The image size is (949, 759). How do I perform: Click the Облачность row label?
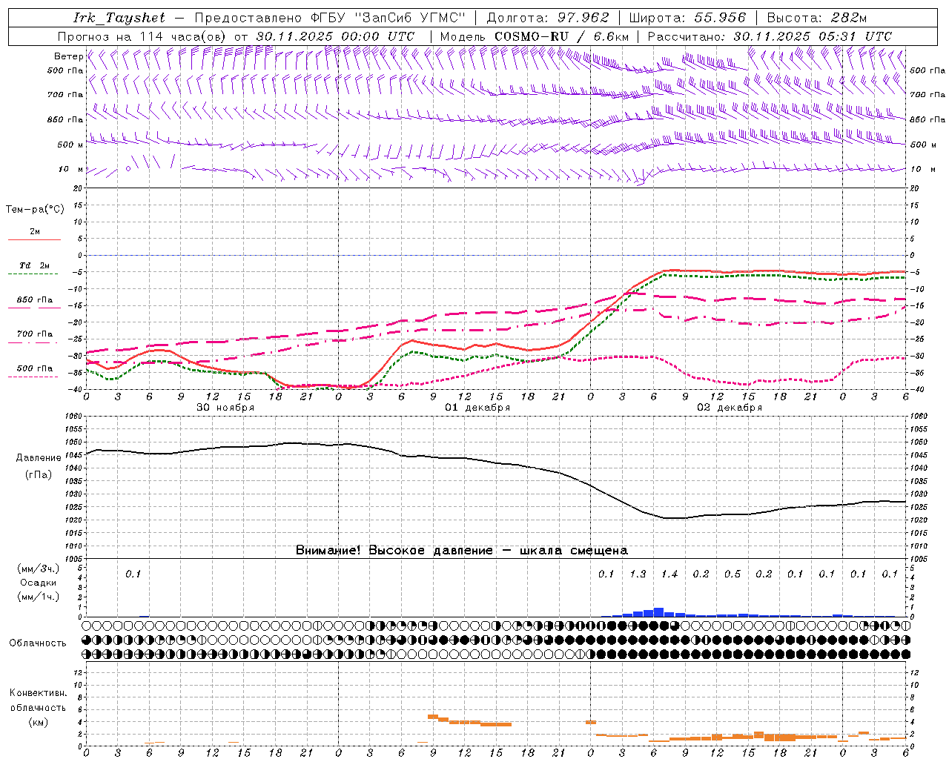click(x=38, y=643)
